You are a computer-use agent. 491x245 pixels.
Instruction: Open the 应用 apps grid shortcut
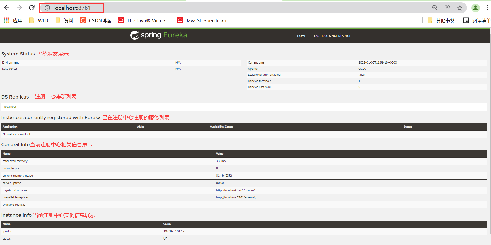[x=13, y=20]
